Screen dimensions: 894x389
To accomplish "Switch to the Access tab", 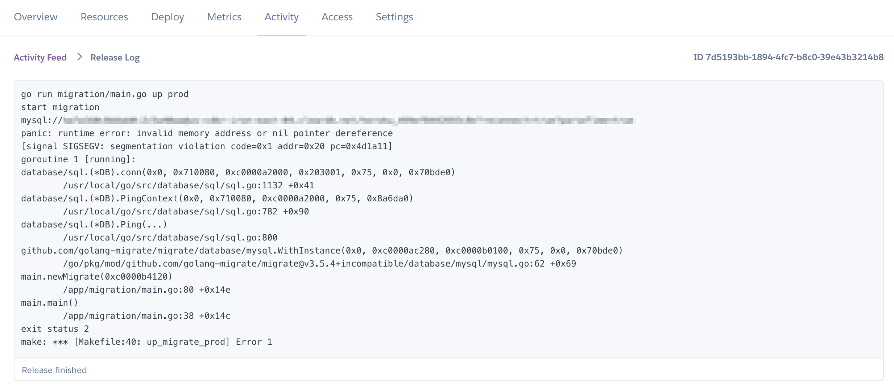I will 337,17.
